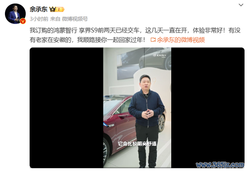Open the 微博视频号 source link
The width and height of the screenshot is (247, 171).
pyautogui.click(x=75, y=19)
